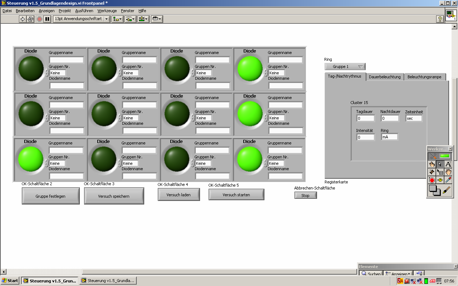This screenshot has width=458, height=286.
Task: Open the Bearbeiten menu
Action: (25, 11)
